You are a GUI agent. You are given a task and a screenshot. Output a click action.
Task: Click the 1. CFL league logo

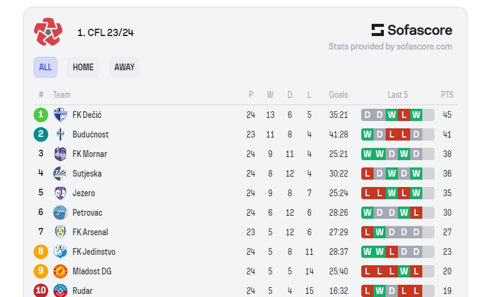point(48,32)
